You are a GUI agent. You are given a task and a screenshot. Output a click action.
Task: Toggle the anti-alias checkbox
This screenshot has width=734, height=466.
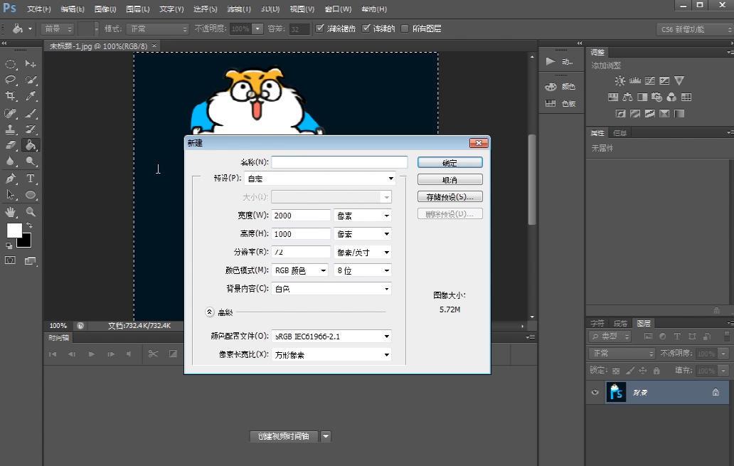click(320, 28)
